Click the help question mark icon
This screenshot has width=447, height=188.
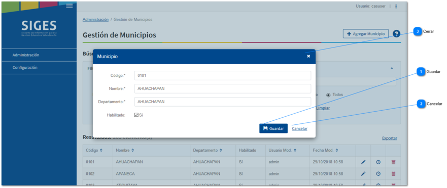coord(396,34)
